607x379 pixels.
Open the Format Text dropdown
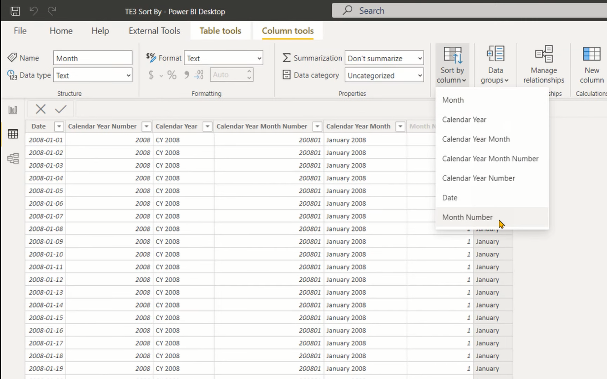pyautogui.click(x=223, y=58)
